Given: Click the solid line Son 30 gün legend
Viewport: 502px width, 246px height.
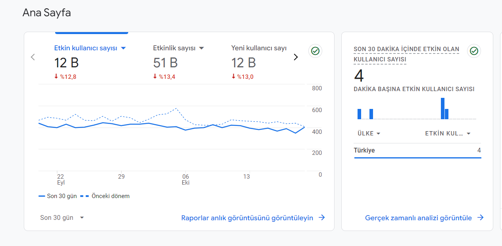Looking at the screenshot, I should pos(58,196).
